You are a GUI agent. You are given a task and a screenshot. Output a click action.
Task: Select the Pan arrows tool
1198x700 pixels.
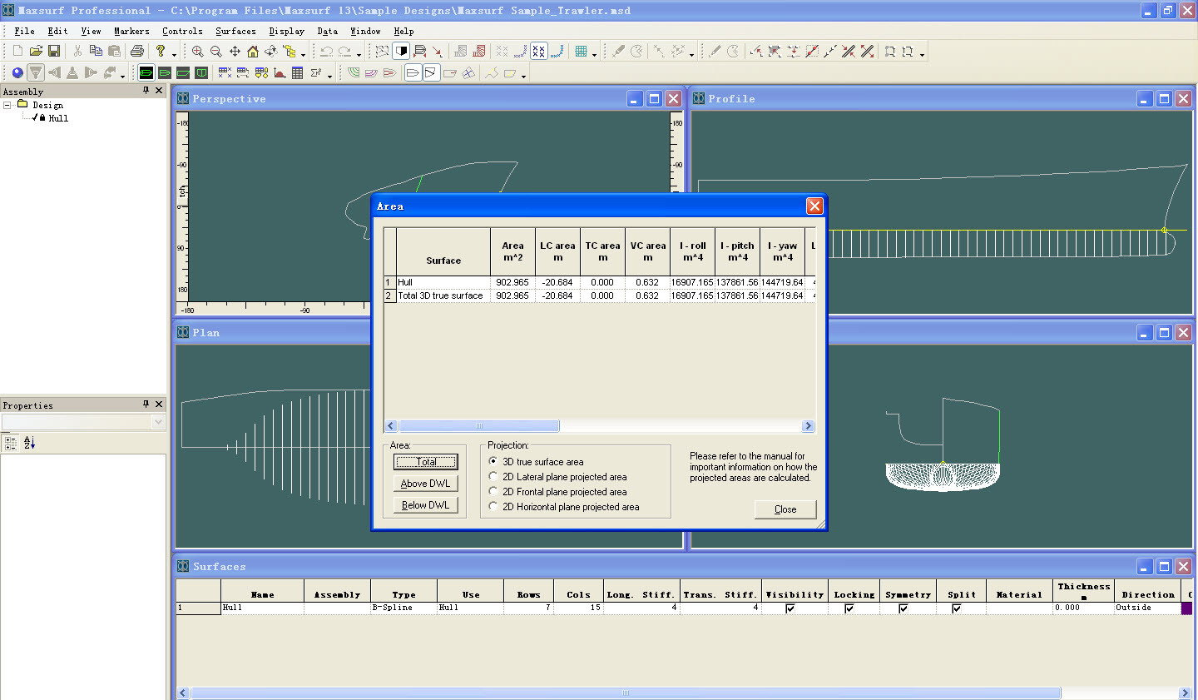[235, 51]
